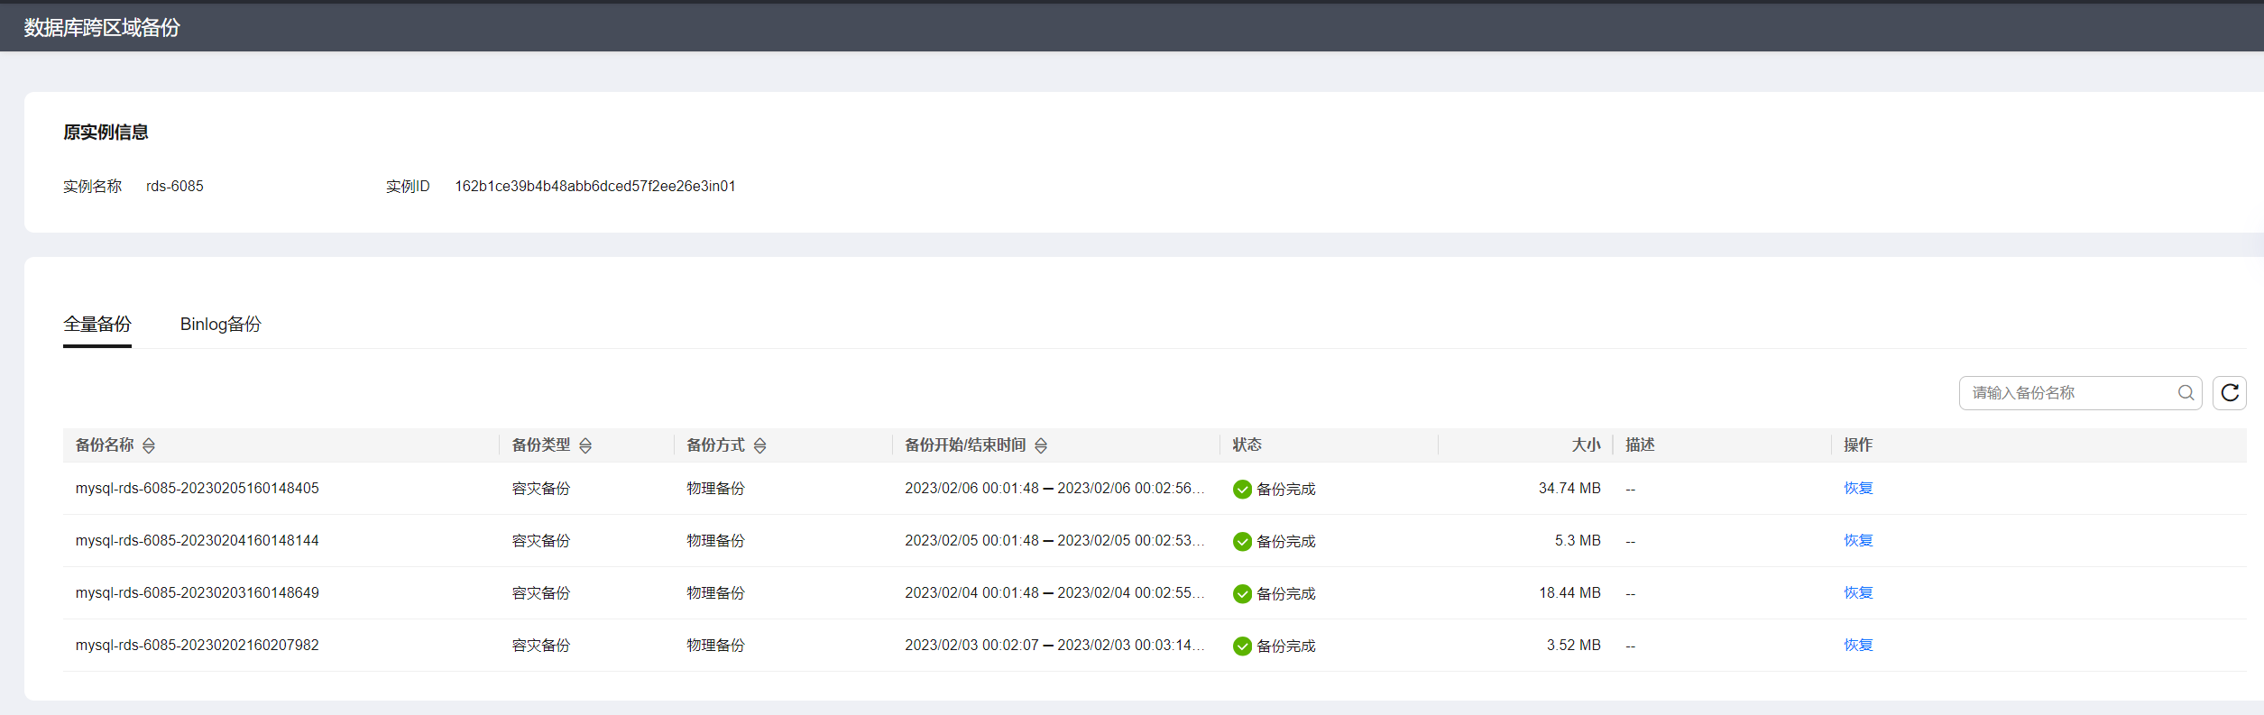Click green status icon for backup 20230202160207982
The width and height of the screenshot is (2264, 715).
[x=1242, y=646]
